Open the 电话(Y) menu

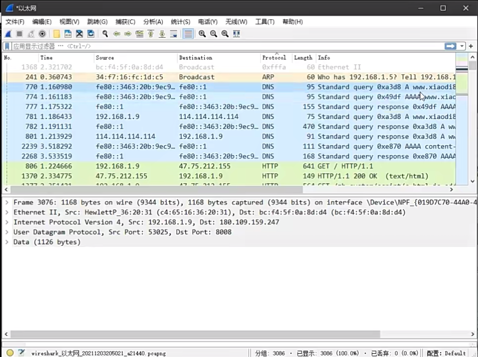208,22
